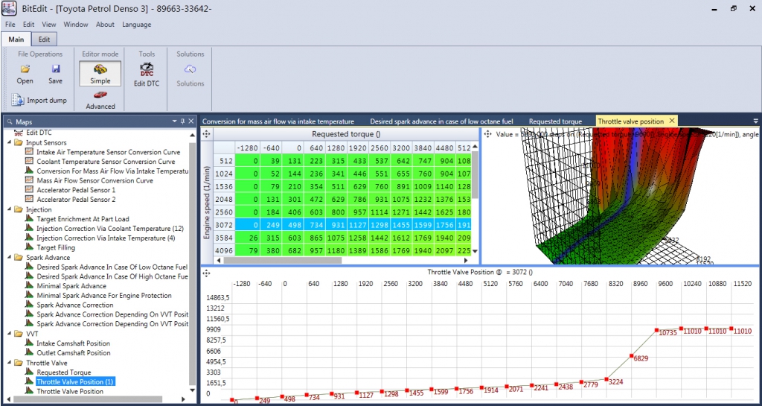
Task: Select Intake Camshaft Position map
Action: pyautogui.click(x=74, y=343)
